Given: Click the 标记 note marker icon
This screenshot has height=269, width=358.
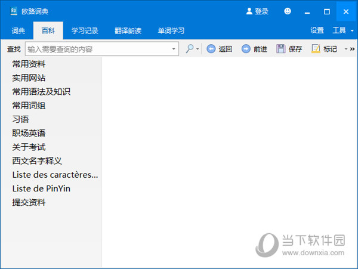Looking at the screenshot, I should [316, 49].
